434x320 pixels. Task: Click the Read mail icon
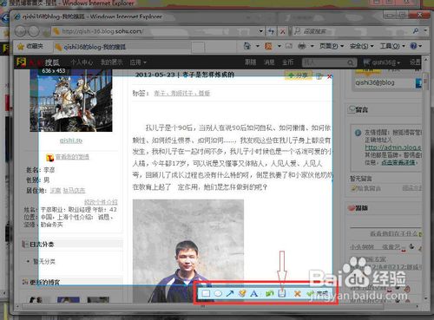(x=289, y=46)
